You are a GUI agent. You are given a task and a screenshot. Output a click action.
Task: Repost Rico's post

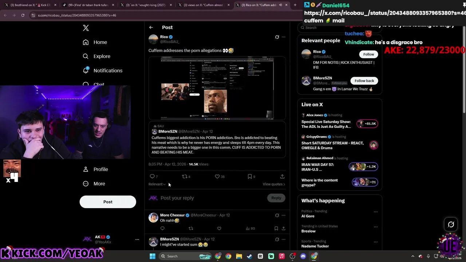pyautogui.click(x=185, y=176)
